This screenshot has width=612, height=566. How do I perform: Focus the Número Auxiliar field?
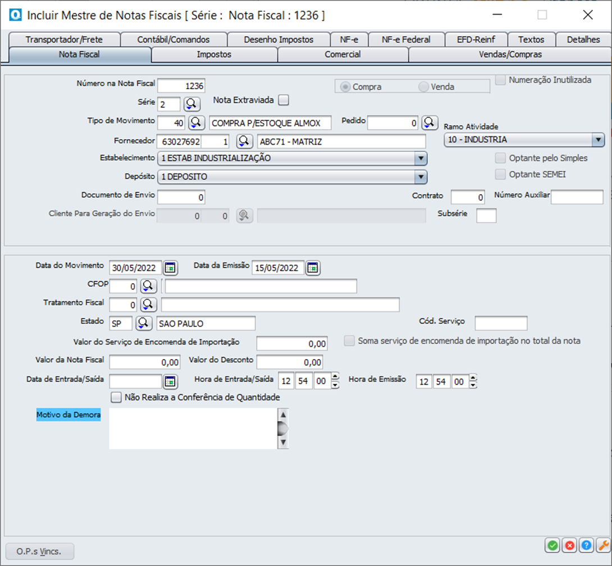point(577,197)
